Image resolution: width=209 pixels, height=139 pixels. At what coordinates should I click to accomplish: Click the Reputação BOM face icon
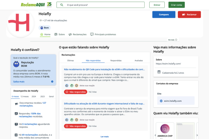[16, 64]
